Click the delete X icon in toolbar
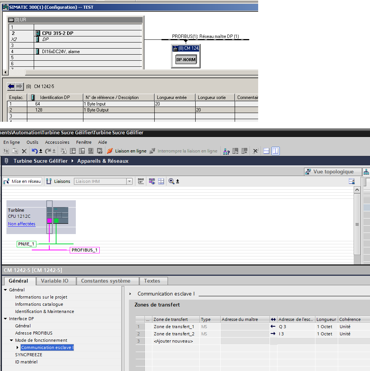Viewport: 370px width, 371px height. 24,151
